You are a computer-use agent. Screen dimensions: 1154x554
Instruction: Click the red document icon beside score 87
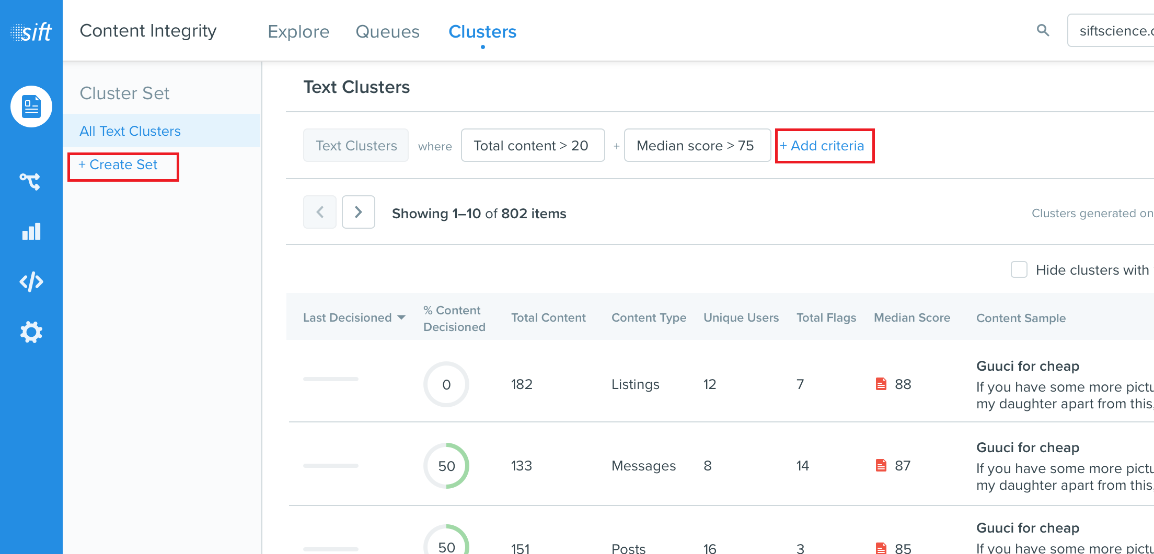point(881,465)
